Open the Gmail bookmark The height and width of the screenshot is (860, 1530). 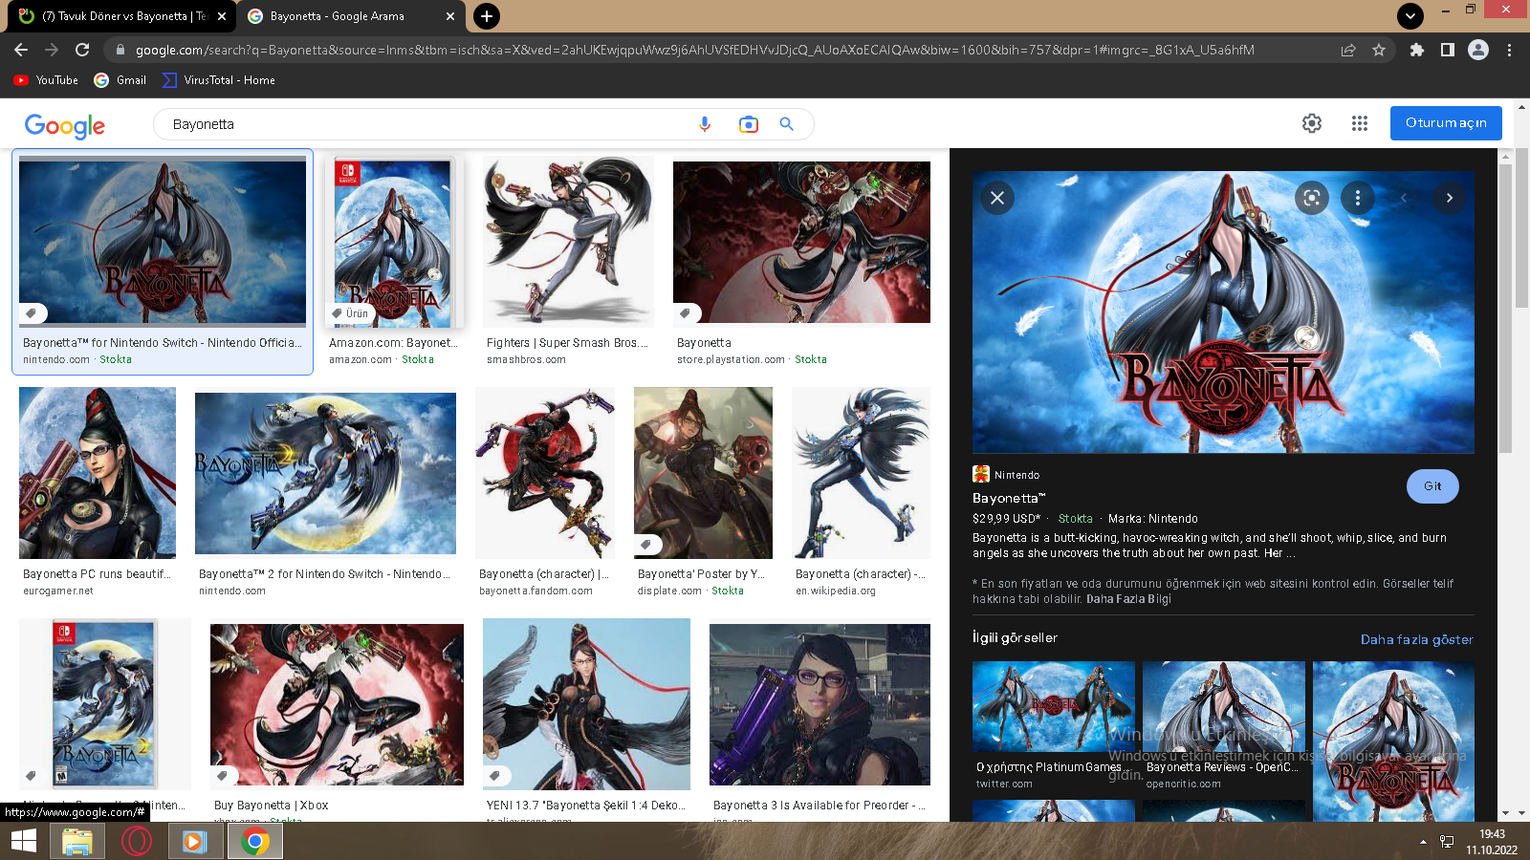(120, 80)
